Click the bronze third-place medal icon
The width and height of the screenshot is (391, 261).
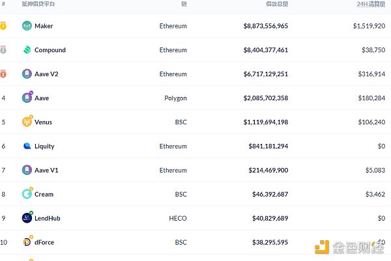pos(3,74)
